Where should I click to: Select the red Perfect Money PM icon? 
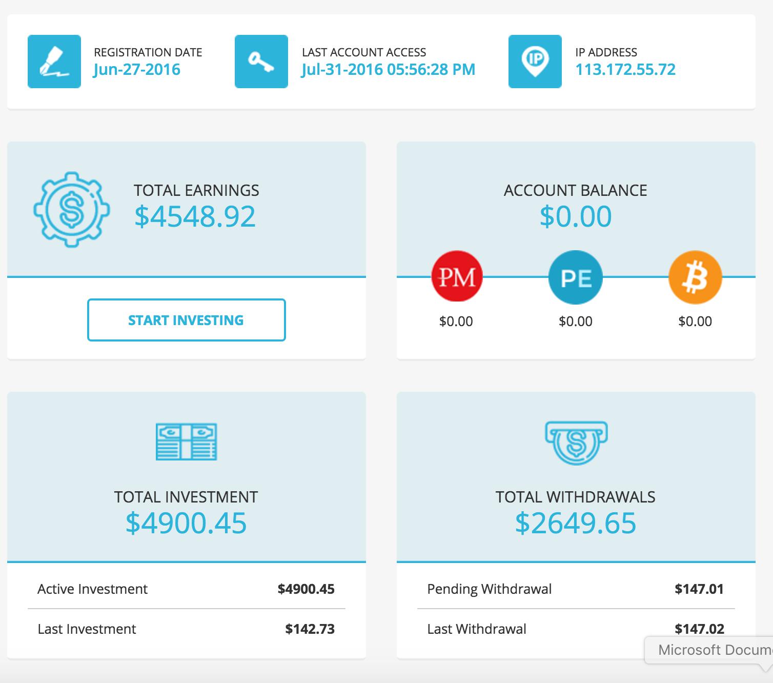tap(457, 276)
